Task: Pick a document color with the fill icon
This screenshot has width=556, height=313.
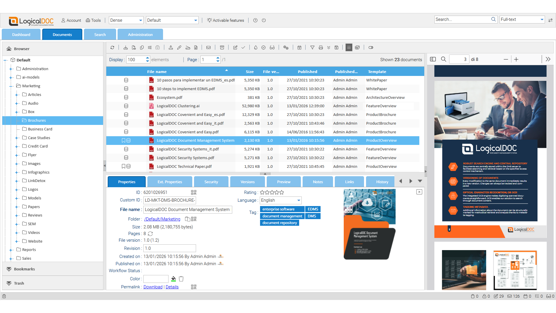Action: [173, 279]
